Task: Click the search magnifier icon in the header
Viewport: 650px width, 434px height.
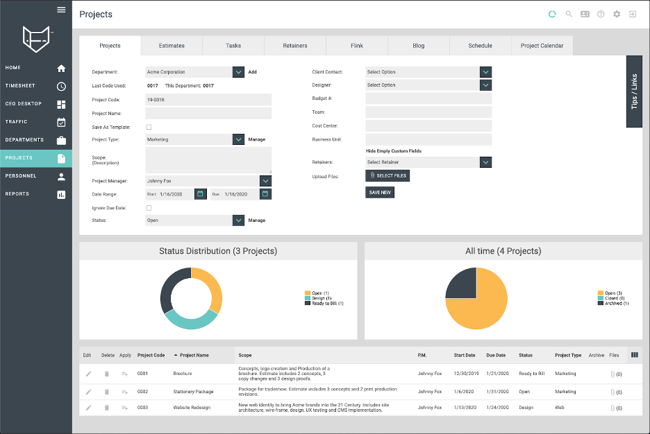Action: click(569, 14)
